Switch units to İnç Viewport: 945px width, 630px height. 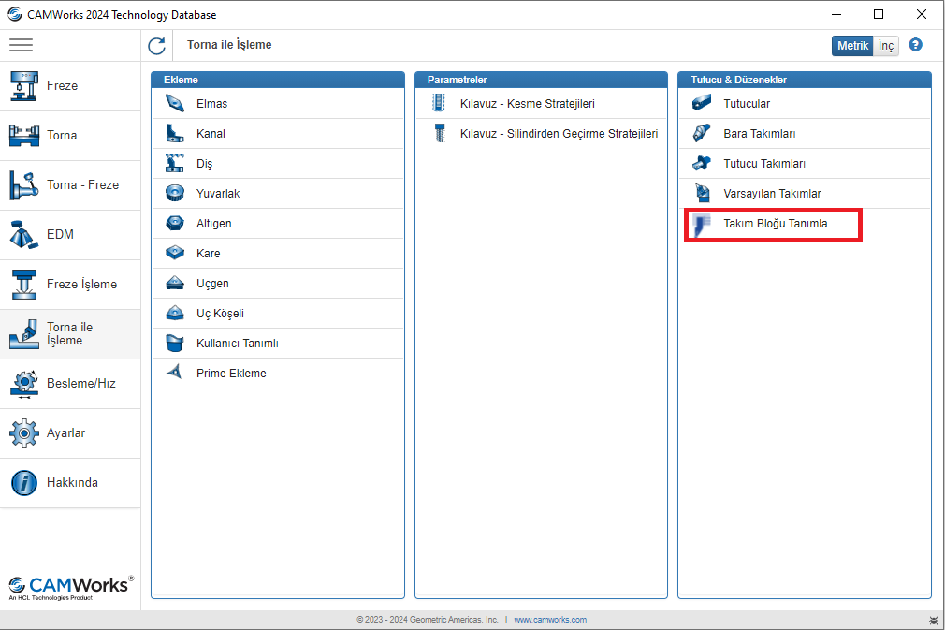pyautogui.click(x=886, y=46)
